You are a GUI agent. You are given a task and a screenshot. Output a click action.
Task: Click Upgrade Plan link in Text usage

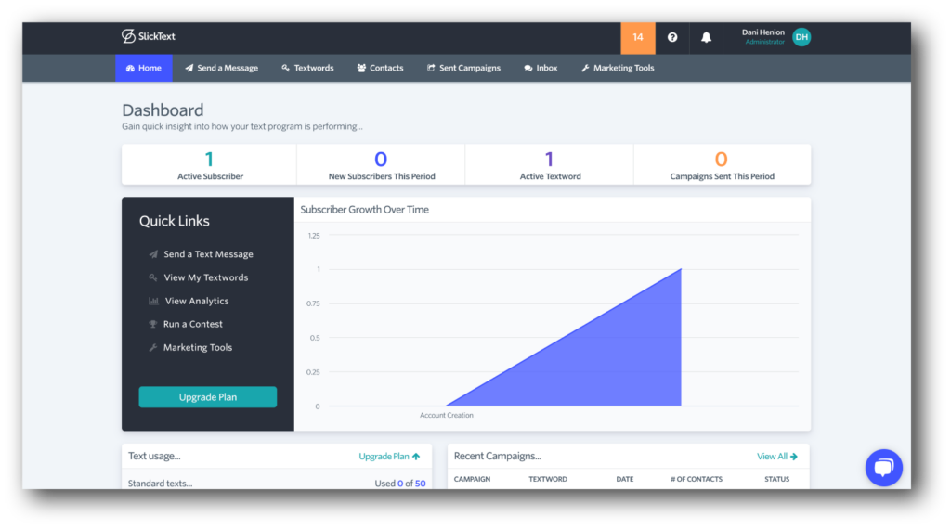389,457
